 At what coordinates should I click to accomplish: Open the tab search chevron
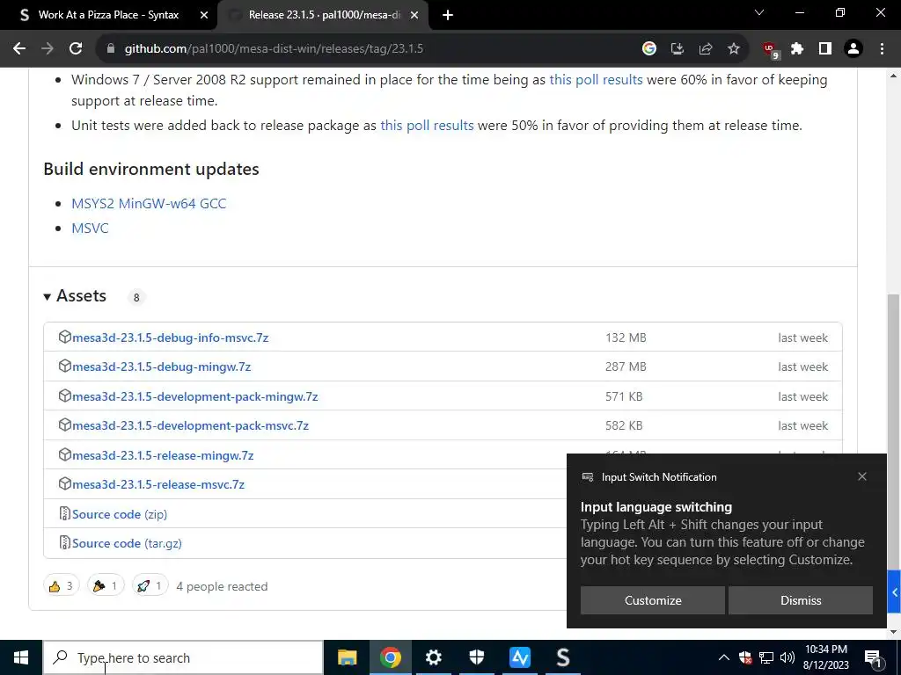759,12
